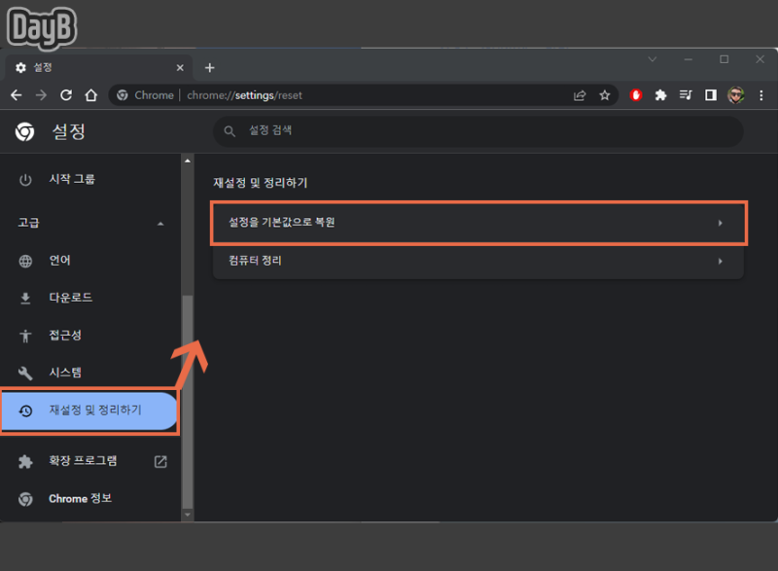Open the tab search dropdown chevron
The height and width of the screenshot is (571, 778).
click(x=653, y=59)
